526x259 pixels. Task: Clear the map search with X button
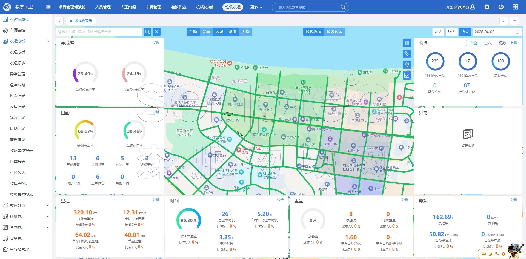(x=156, y=32)
